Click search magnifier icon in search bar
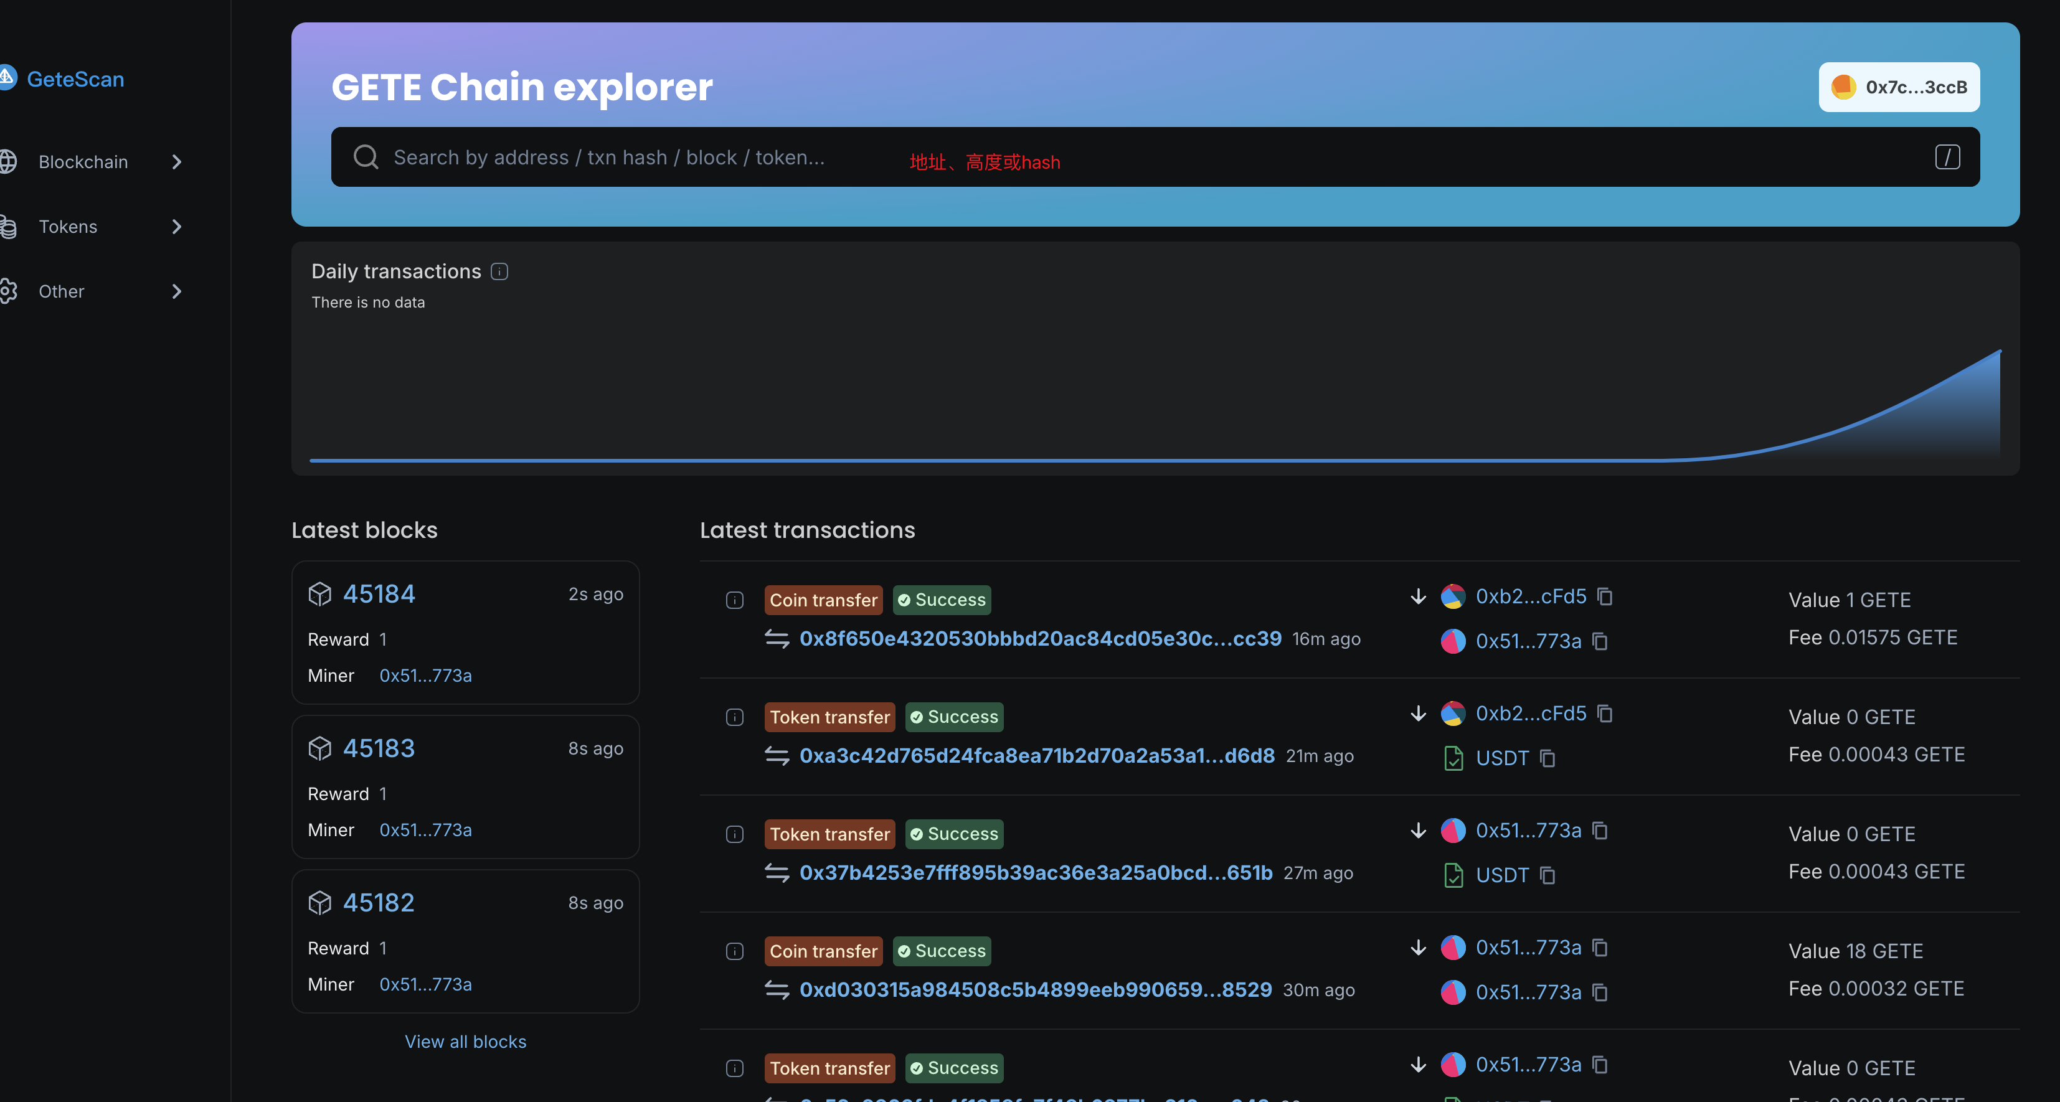The height and width of the screenshot is (1102, 2060). [x=366, y=157]
